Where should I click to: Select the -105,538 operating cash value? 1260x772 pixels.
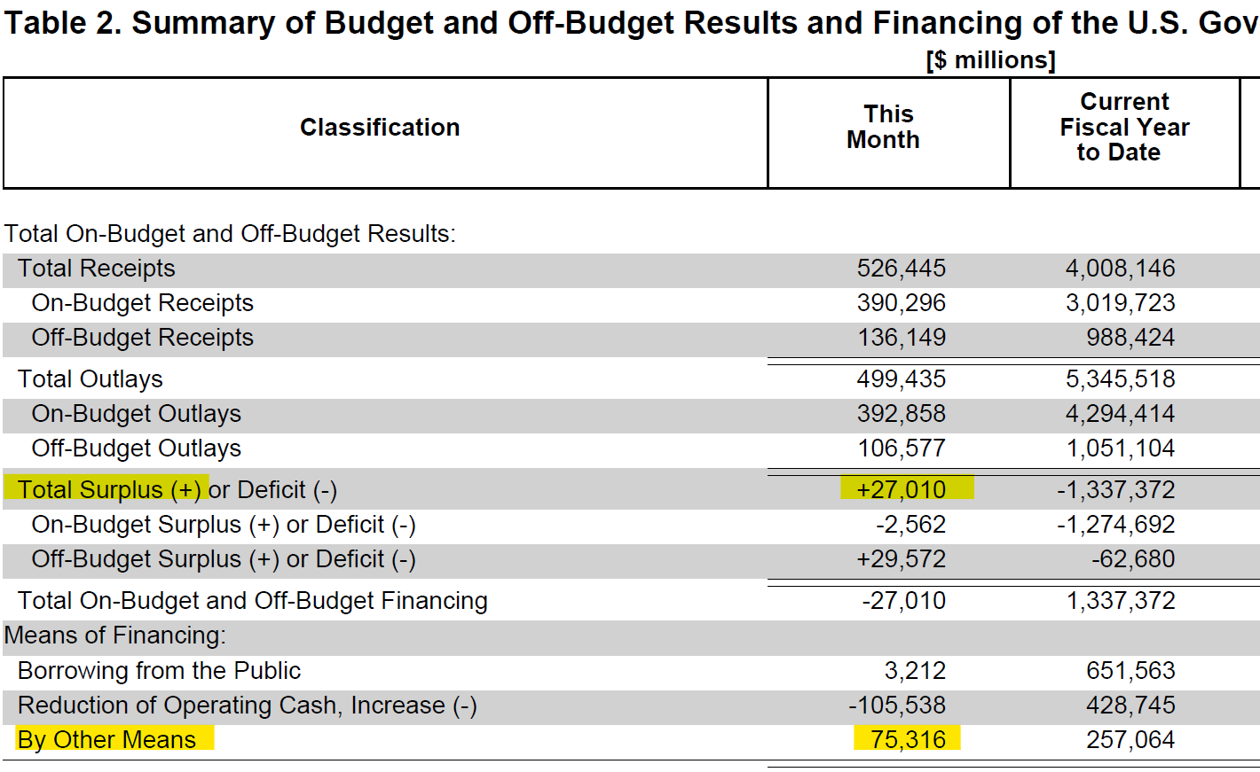click(897, 706)
